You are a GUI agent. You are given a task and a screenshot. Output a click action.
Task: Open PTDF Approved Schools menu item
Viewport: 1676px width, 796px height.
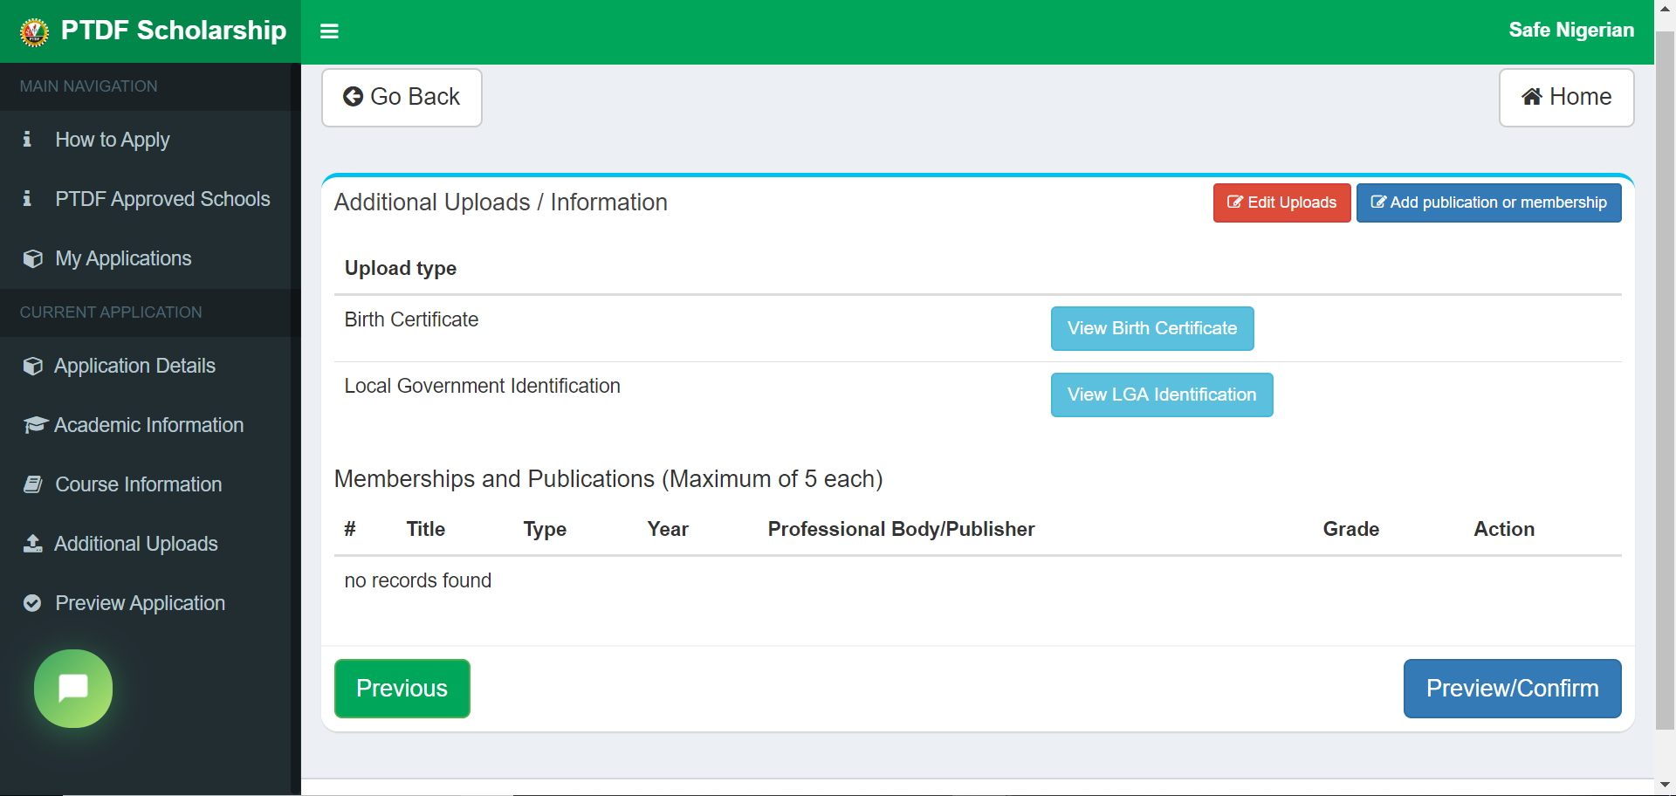coord(162,199)
